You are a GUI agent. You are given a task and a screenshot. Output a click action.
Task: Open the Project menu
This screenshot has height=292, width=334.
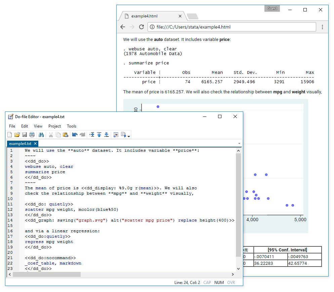click(54, 126)
